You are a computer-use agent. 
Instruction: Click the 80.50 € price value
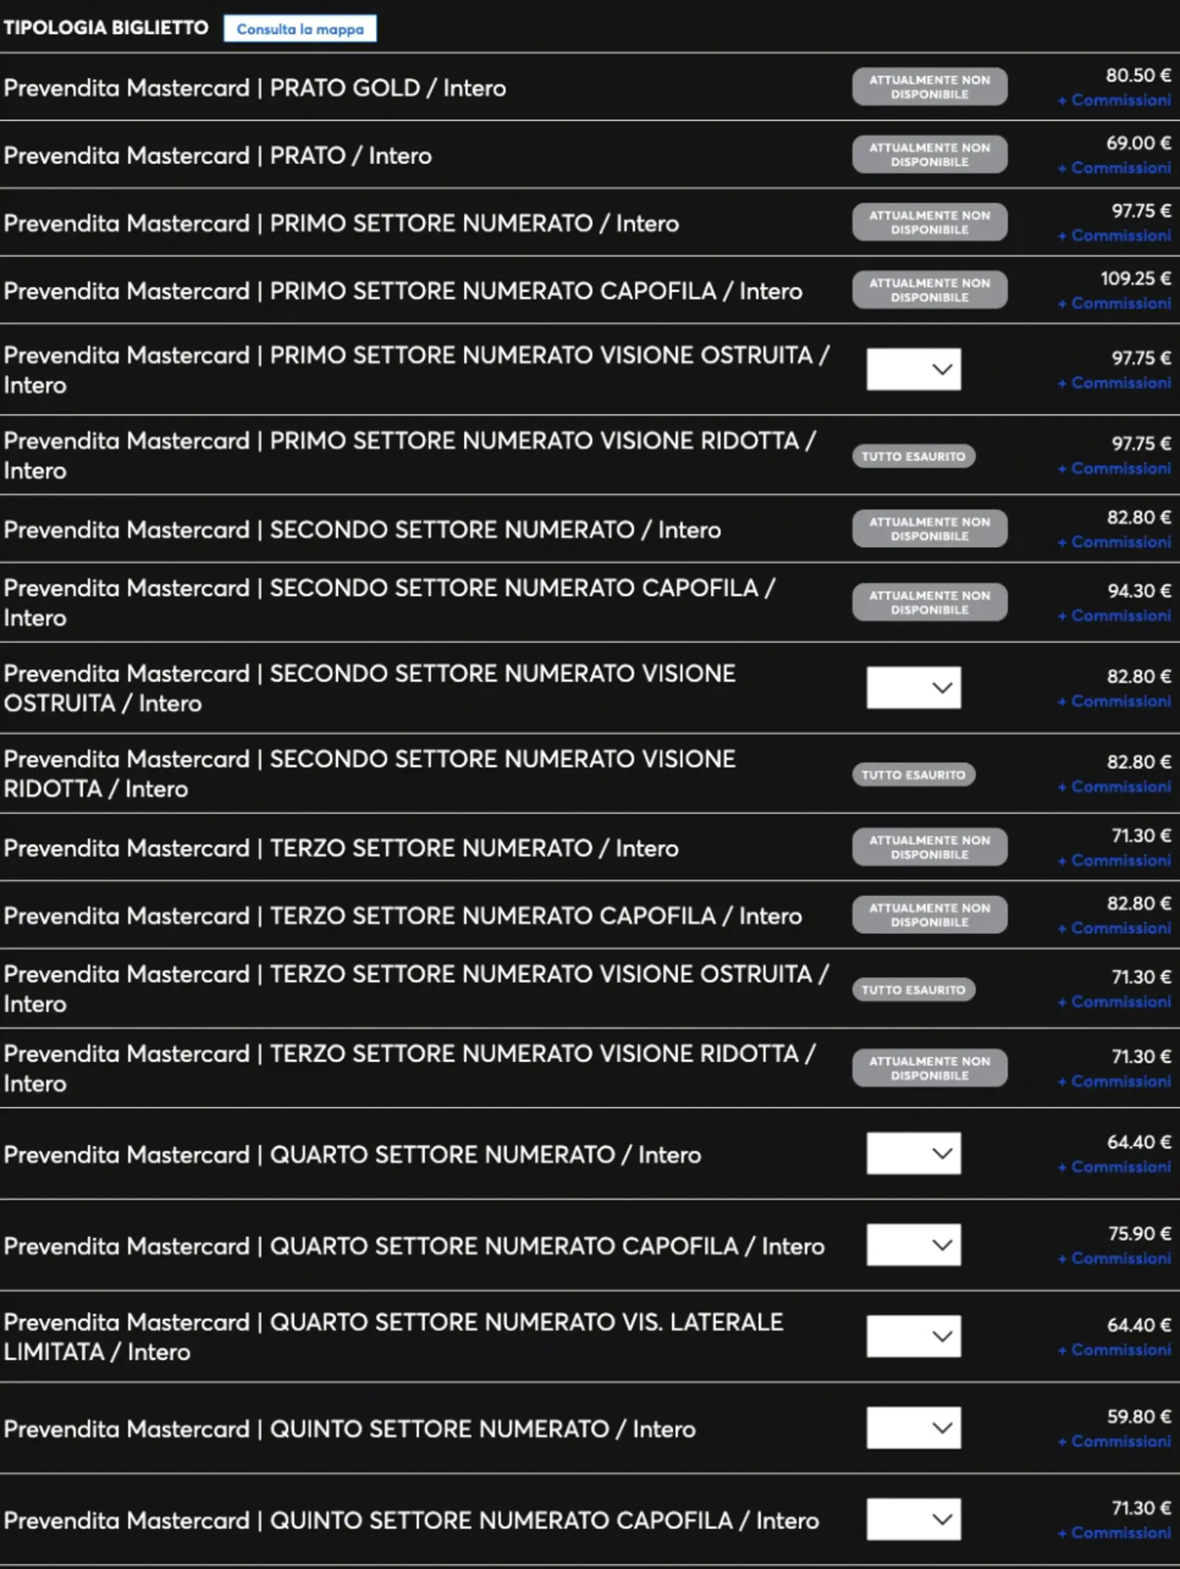point(1138,75)
